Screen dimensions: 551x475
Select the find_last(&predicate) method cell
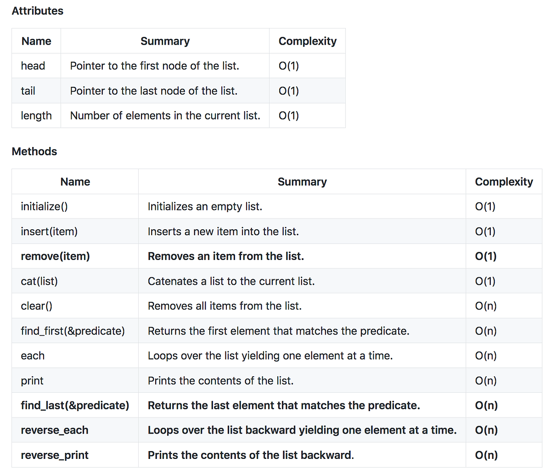point(75,405)
